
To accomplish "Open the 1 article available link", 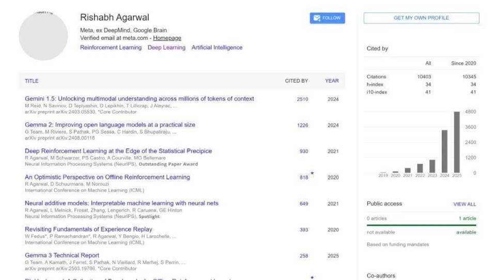I will click(468, 219).
